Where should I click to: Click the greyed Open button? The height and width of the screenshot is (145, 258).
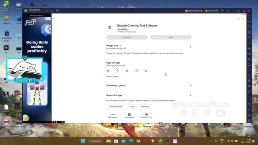171,37
